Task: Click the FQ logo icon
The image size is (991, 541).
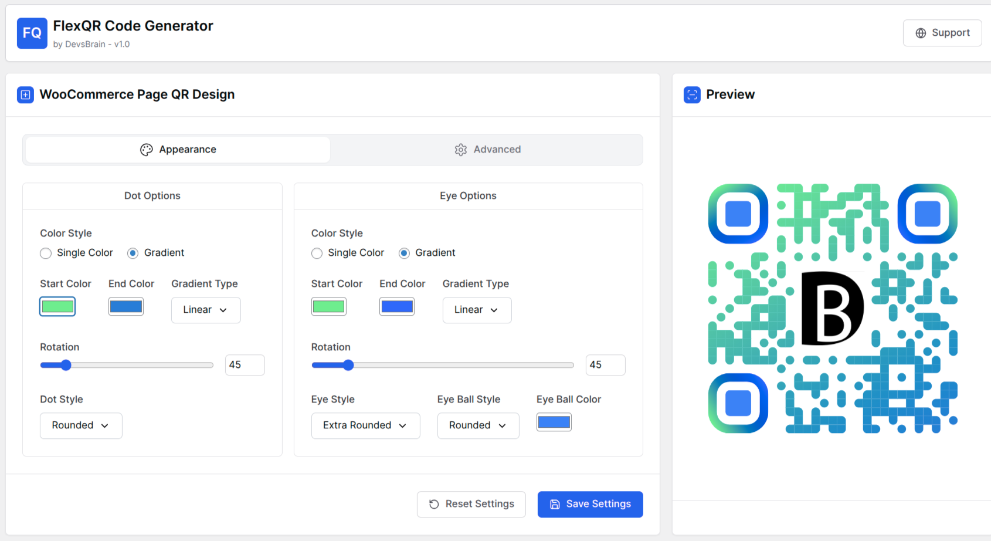Action: [x=32, y=33]
